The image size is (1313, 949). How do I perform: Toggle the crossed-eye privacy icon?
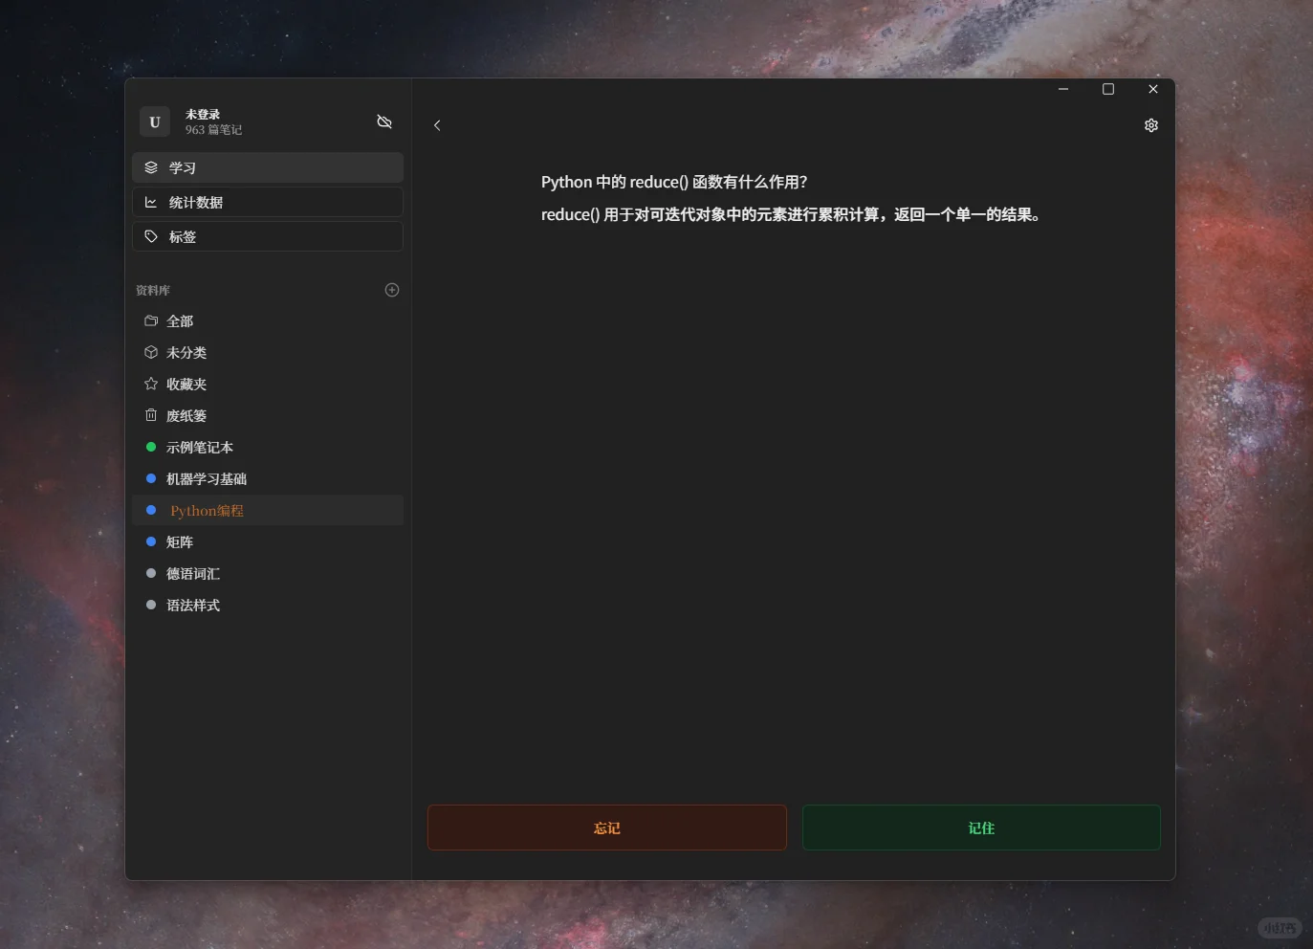384,122
